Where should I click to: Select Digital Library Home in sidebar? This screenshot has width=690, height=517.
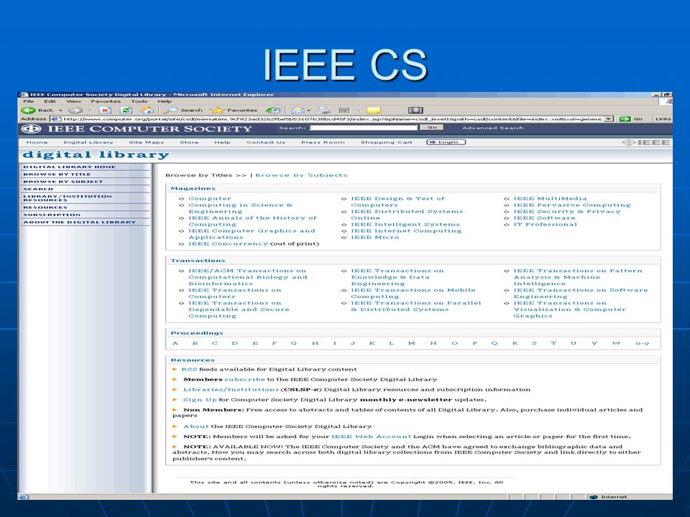click(69, 167)
